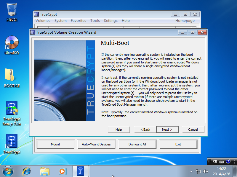Screen dimensions: 237x177
Task: Close the Volume Creation Wizard window
Action: 202,32
